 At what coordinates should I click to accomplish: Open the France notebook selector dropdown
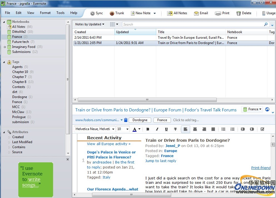click(x=252, y=109)
